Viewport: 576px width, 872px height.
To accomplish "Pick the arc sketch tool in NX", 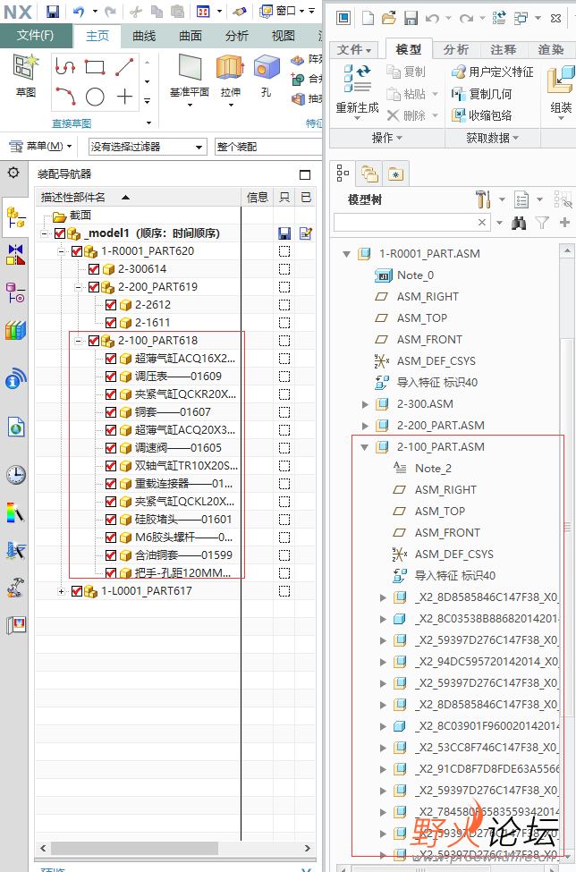I will click(65, 97).
